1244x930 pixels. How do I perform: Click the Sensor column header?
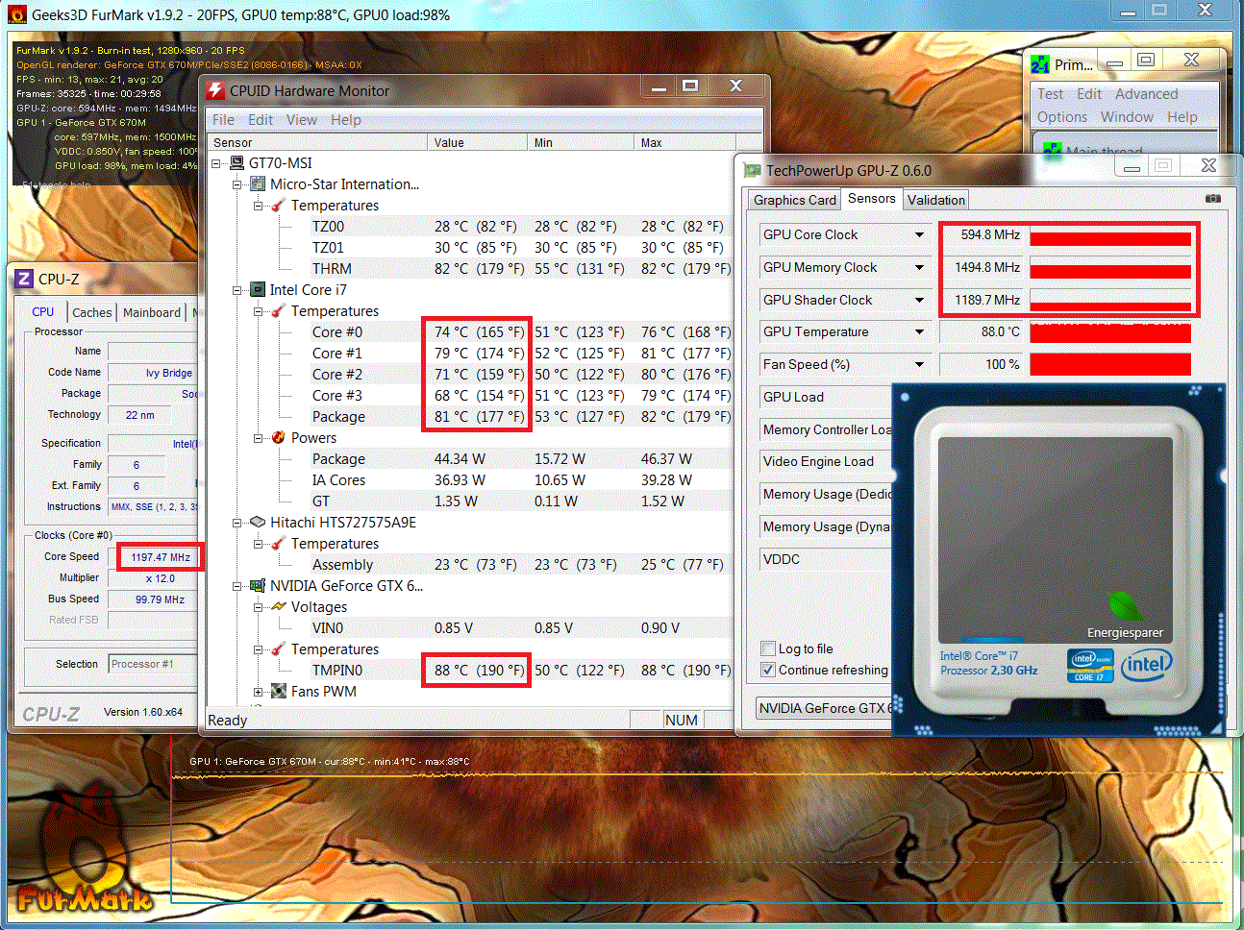point(317,142)
